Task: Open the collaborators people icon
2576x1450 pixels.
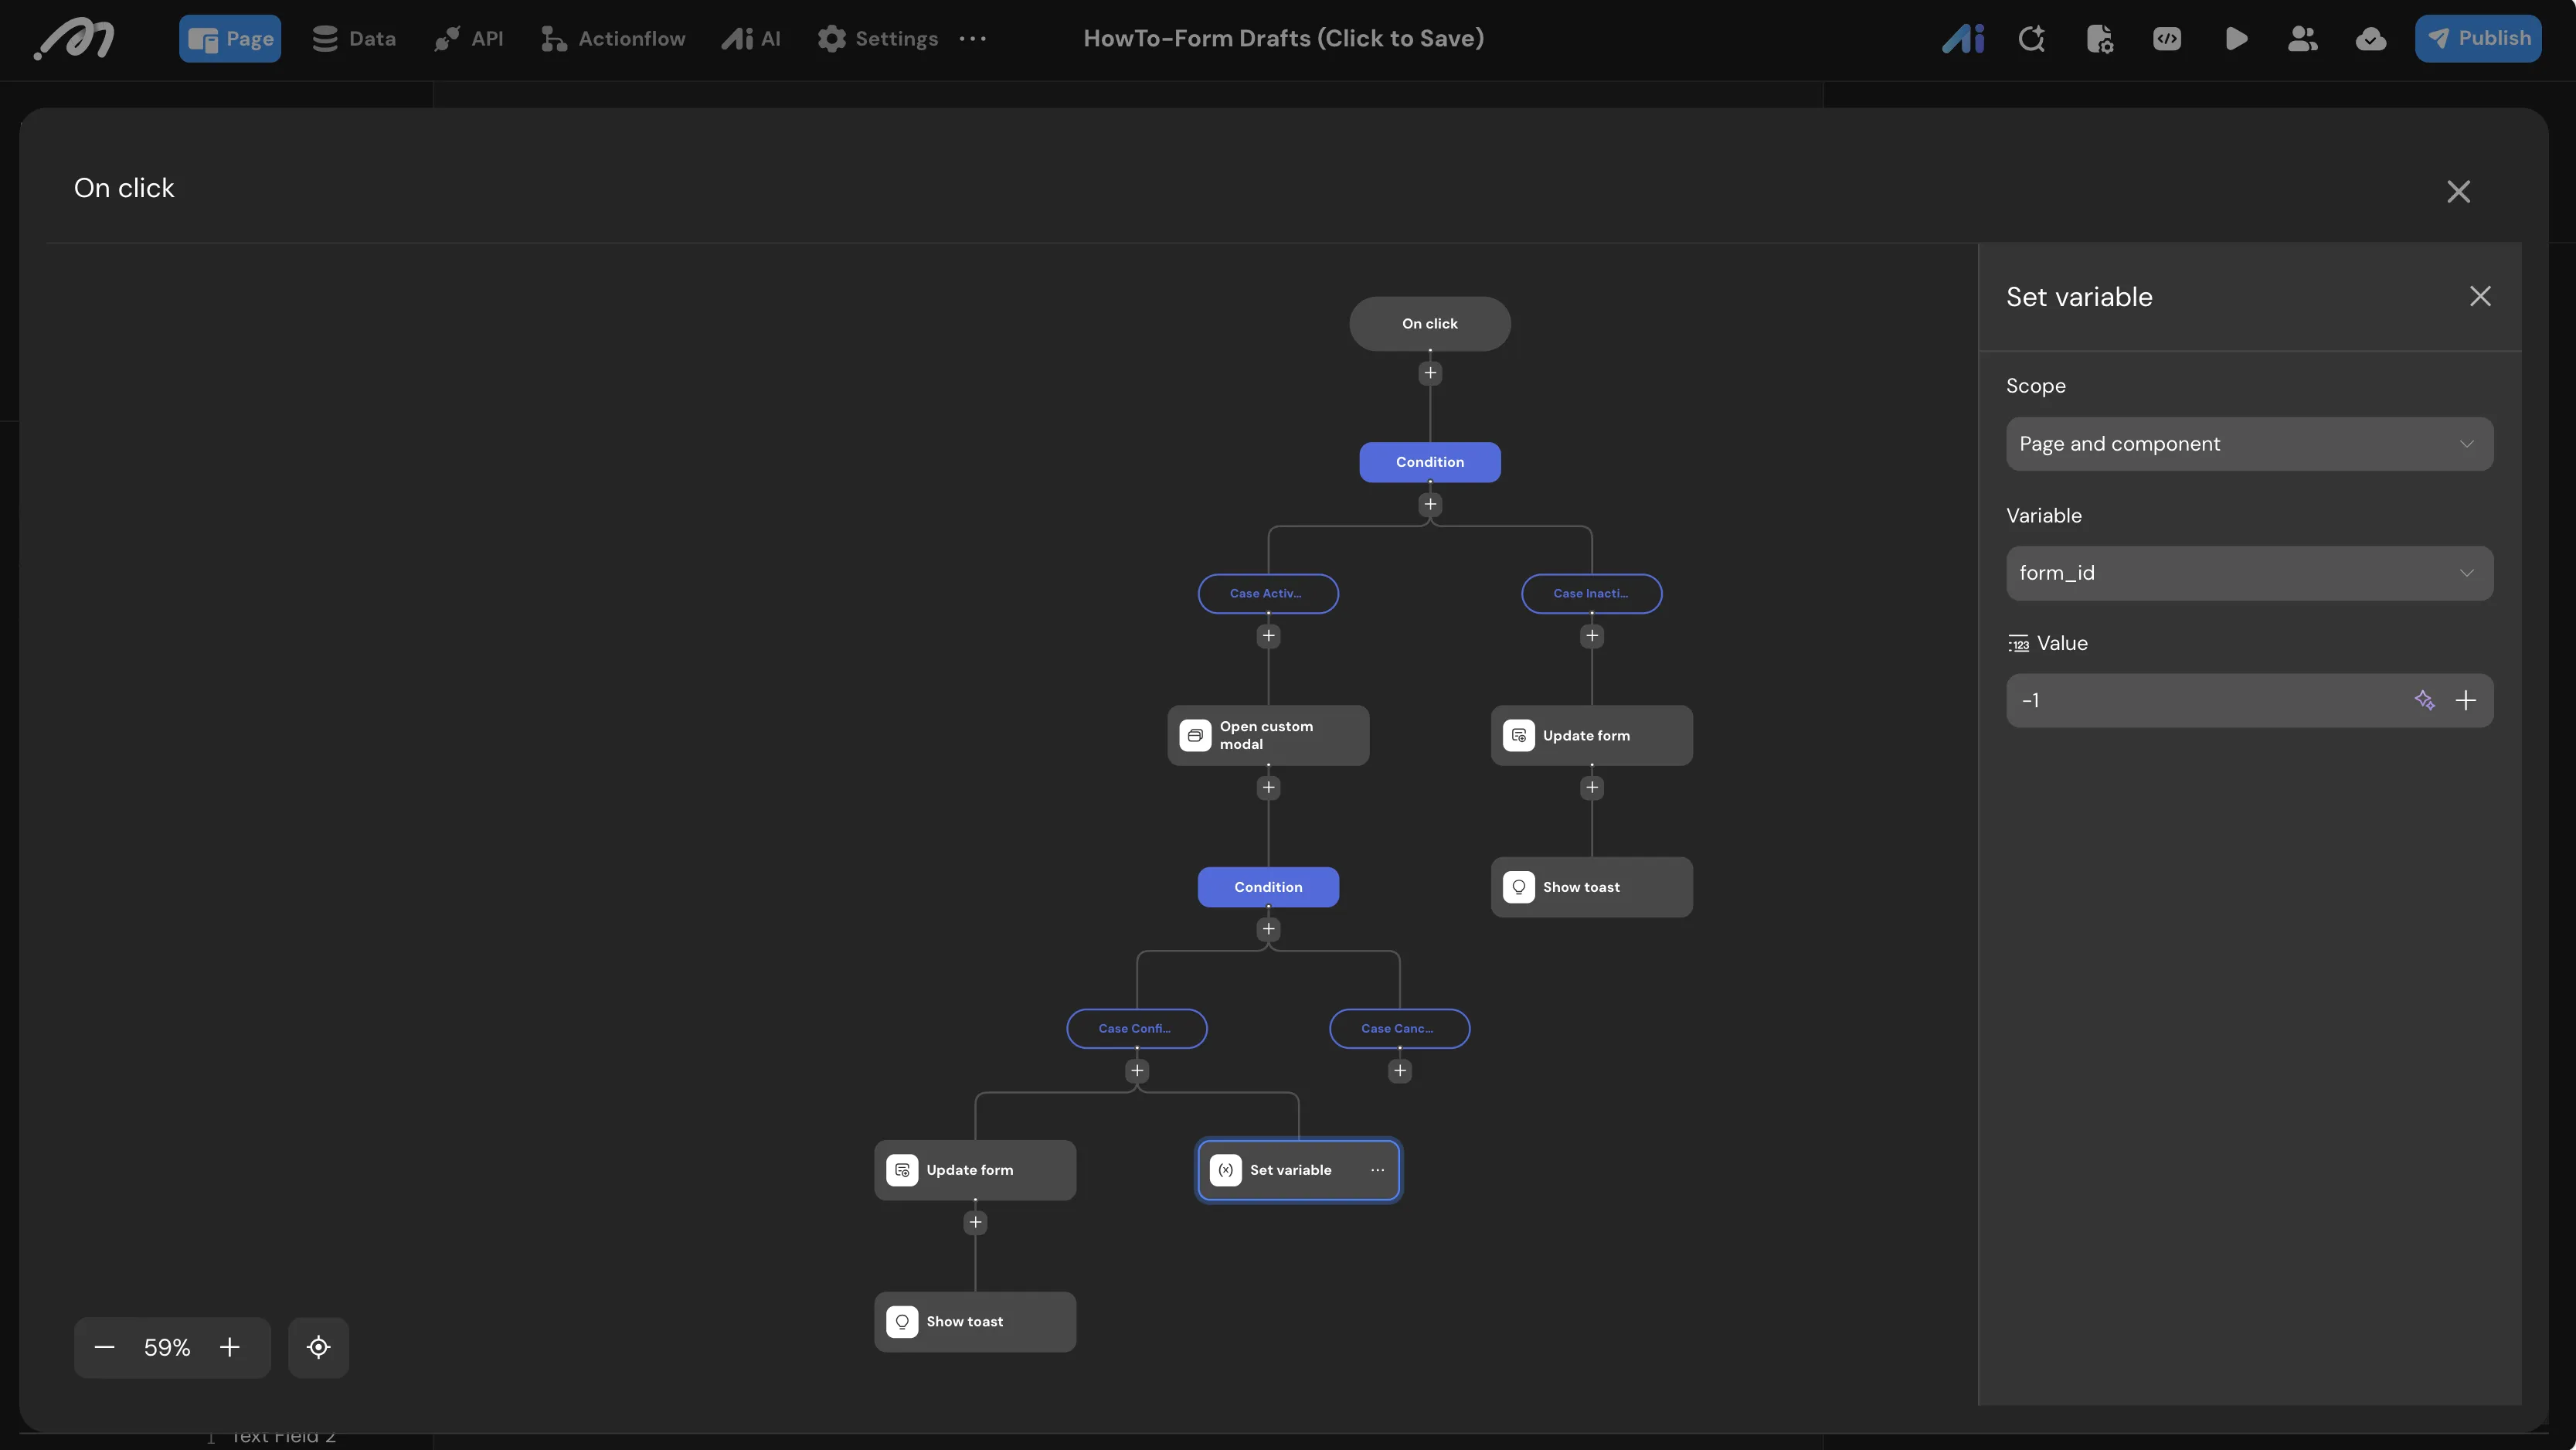Action: (x=2303, y=38)
